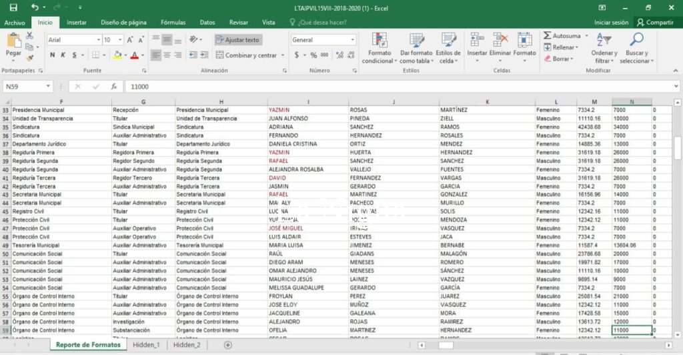Expand the General number format dropdown
The height and width of the screenshot is (355, 683).
click(353, 40)
